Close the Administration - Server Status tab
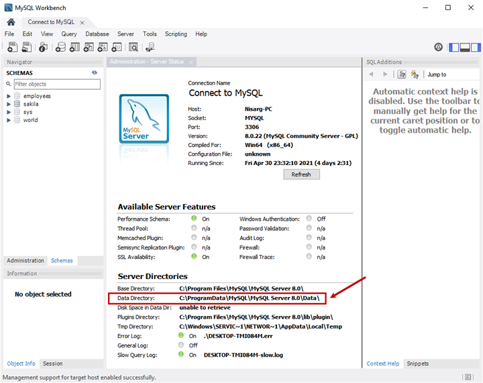483x383 pixels. [x=191, y=62]
